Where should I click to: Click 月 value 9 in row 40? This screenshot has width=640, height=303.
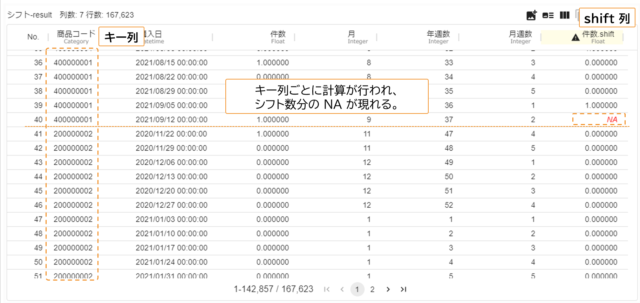pos(369,119)
